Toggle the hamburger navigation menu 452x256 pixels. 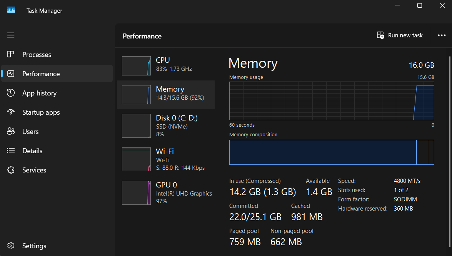[11, 35]
